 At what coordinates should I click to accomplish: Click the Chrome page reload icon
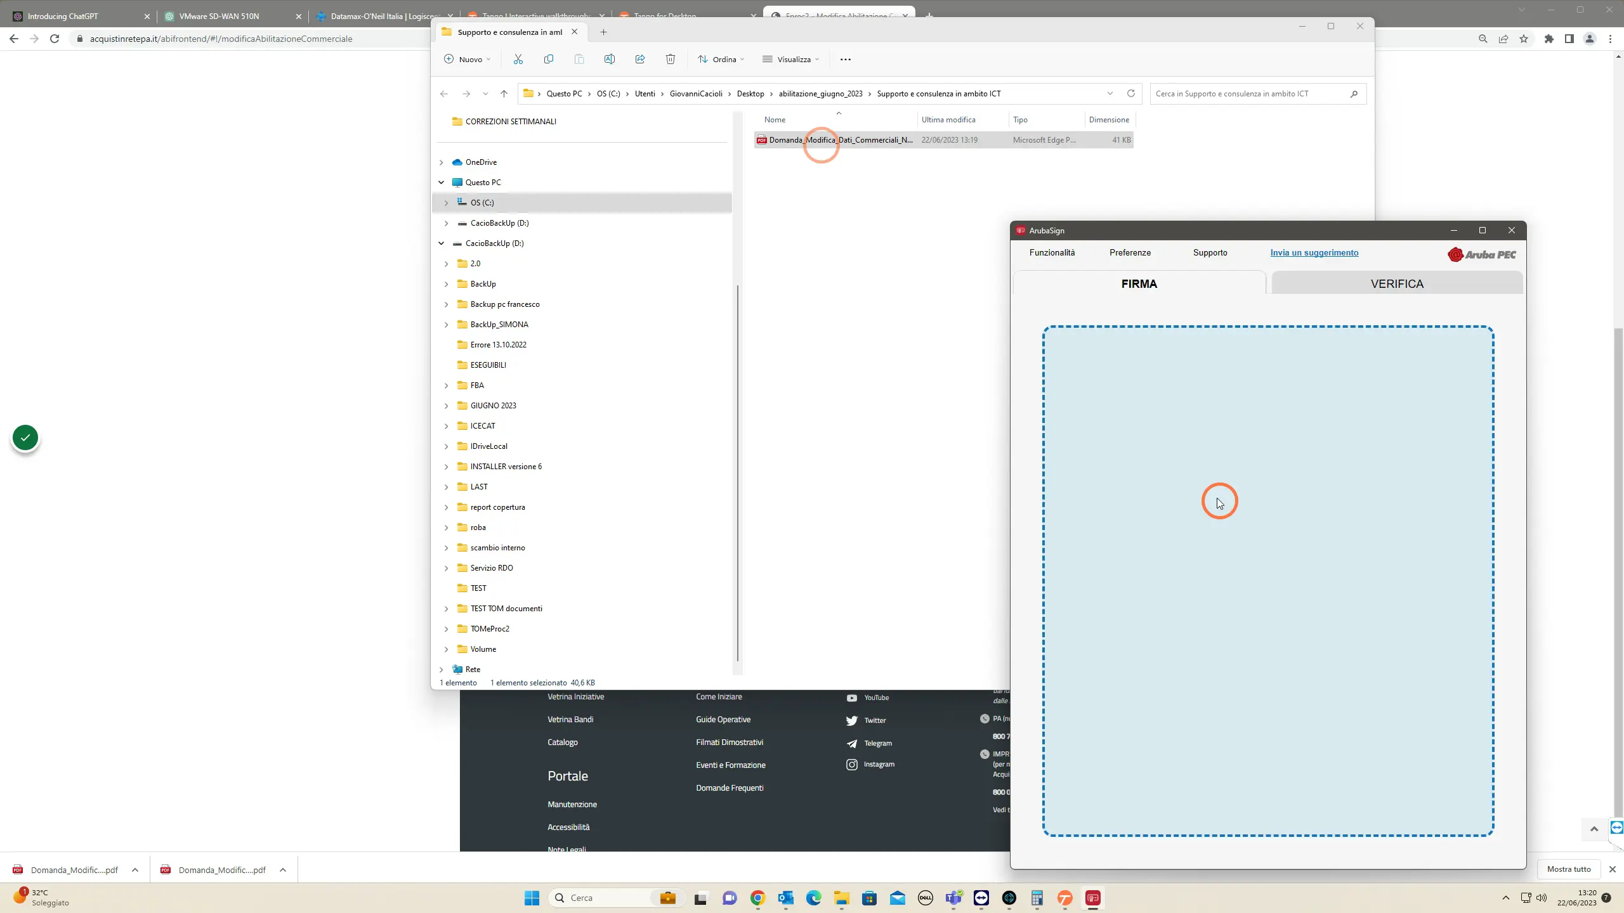point(55,39)
